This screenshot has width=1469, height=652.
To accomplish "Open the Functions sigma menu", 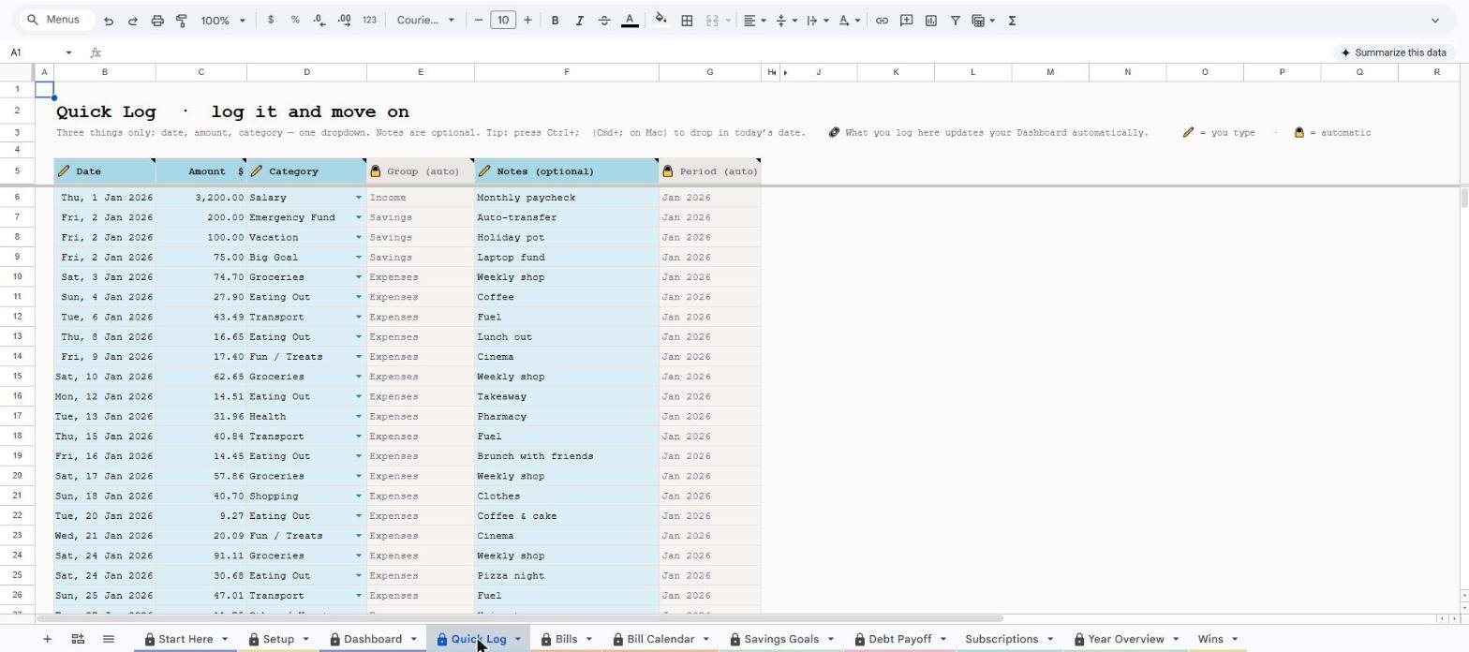I will pyautogui.click(x=1012, y=21).
